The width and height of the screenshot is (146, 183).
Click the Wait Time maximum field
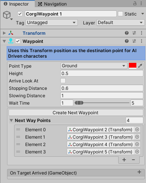(x=137, y=103)
